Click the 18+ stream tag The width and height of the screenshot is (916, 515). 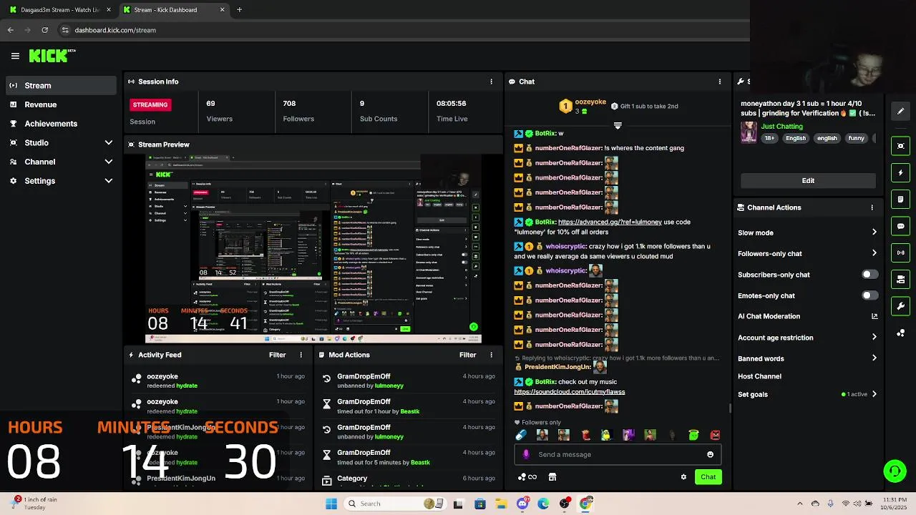click(769, 138)
